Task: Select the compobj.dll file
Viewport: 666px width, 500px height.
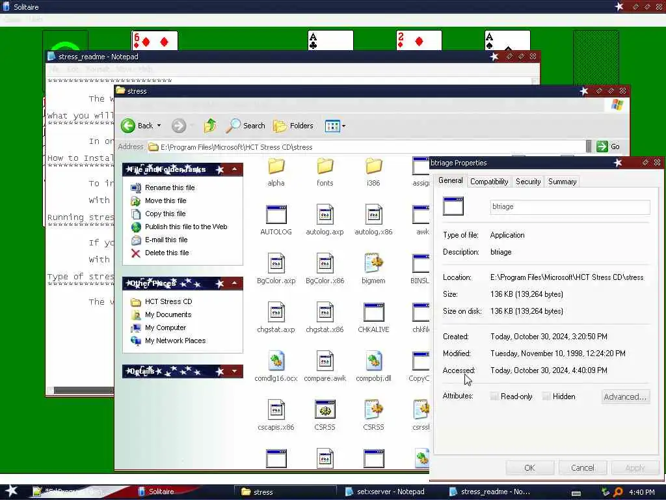Action: coord(374,367)
